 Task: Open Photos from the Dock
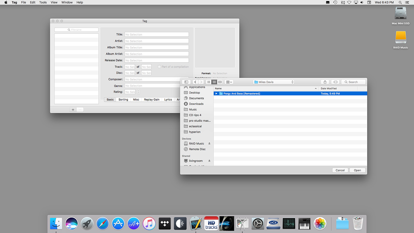pyautogui.click(x=320, y=223)
